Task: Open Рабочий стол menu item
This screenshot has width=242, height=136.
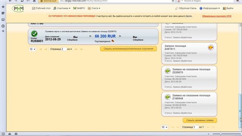Action: coord(41,8)
